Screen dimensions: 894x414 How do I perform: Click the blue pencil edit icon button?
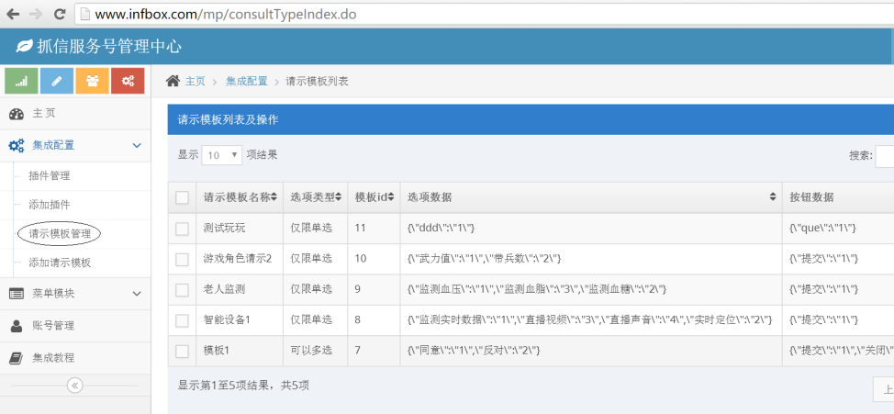pos(57,81)
